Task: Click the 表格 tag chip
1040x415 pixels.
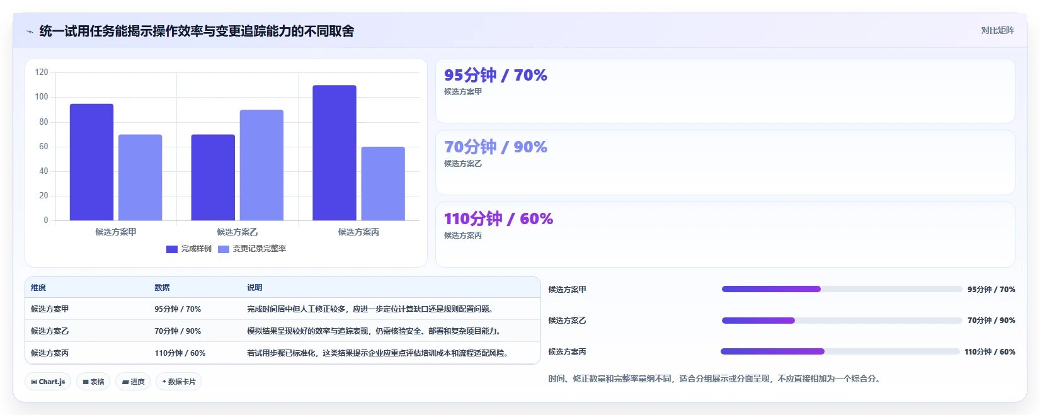Action: pyautogui.click(x=93, y=382)
